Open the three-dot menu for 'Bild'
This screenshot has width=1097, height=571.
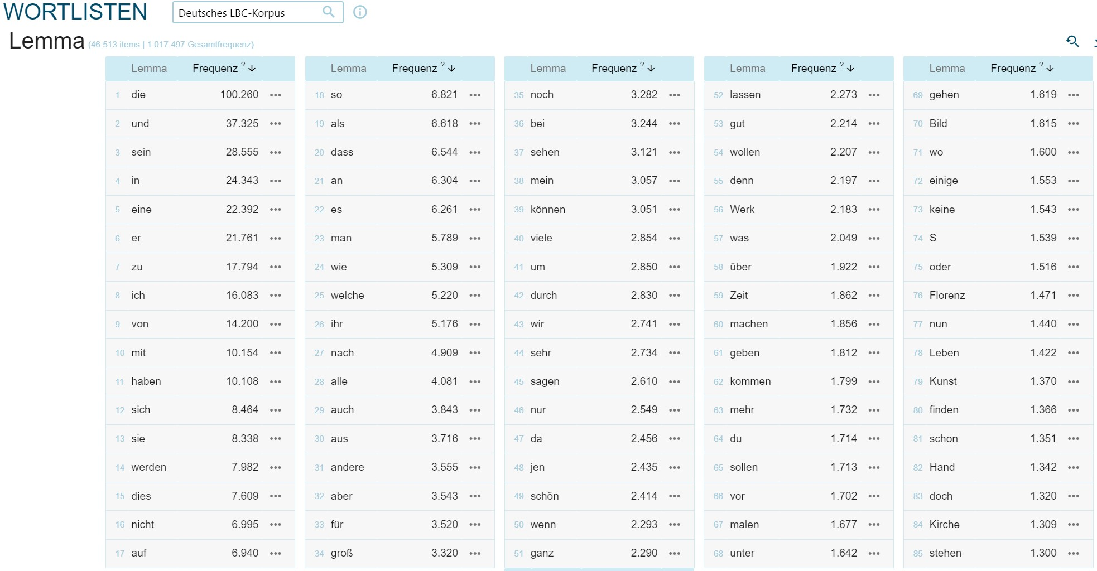[1074, 124]
